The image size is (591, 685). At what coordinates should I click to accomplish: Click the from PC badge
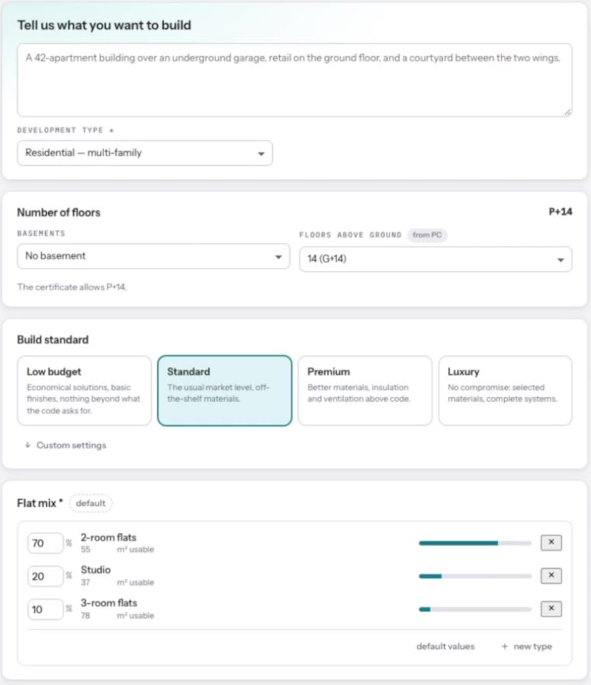[x=427, y=235]
